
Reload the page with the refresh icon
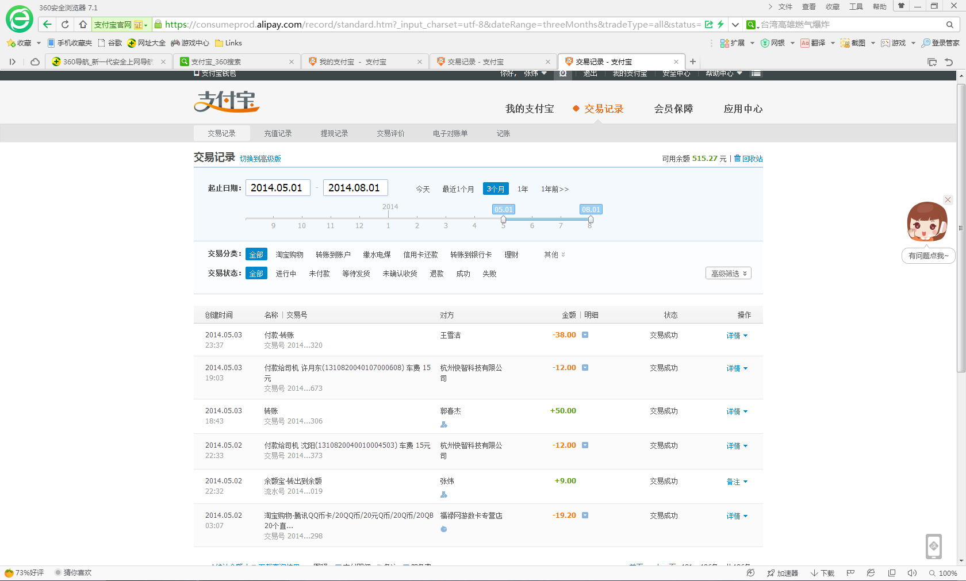point(65,24)
